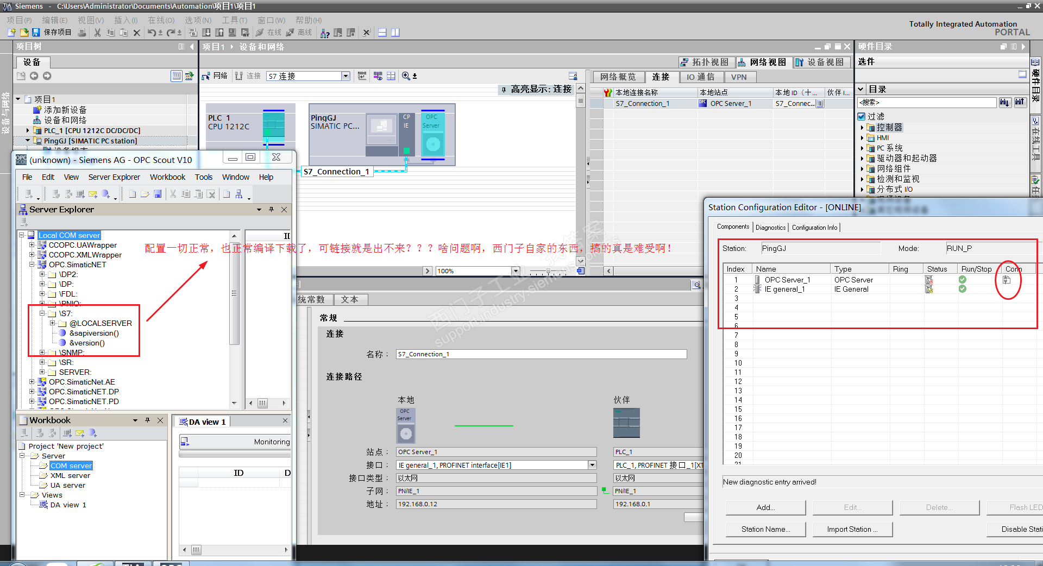Click the Monitoring start icon in DA view
1043x566 pixels.
185,442
